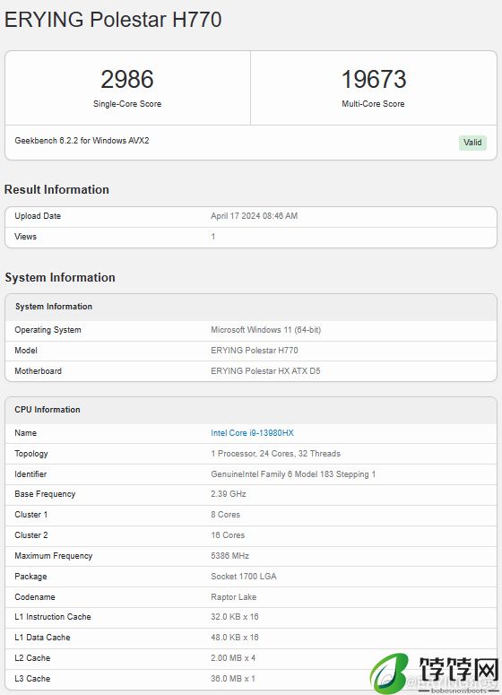
Task: Select the ERYING Polestar H770 page title
Action: coord(113,20)
